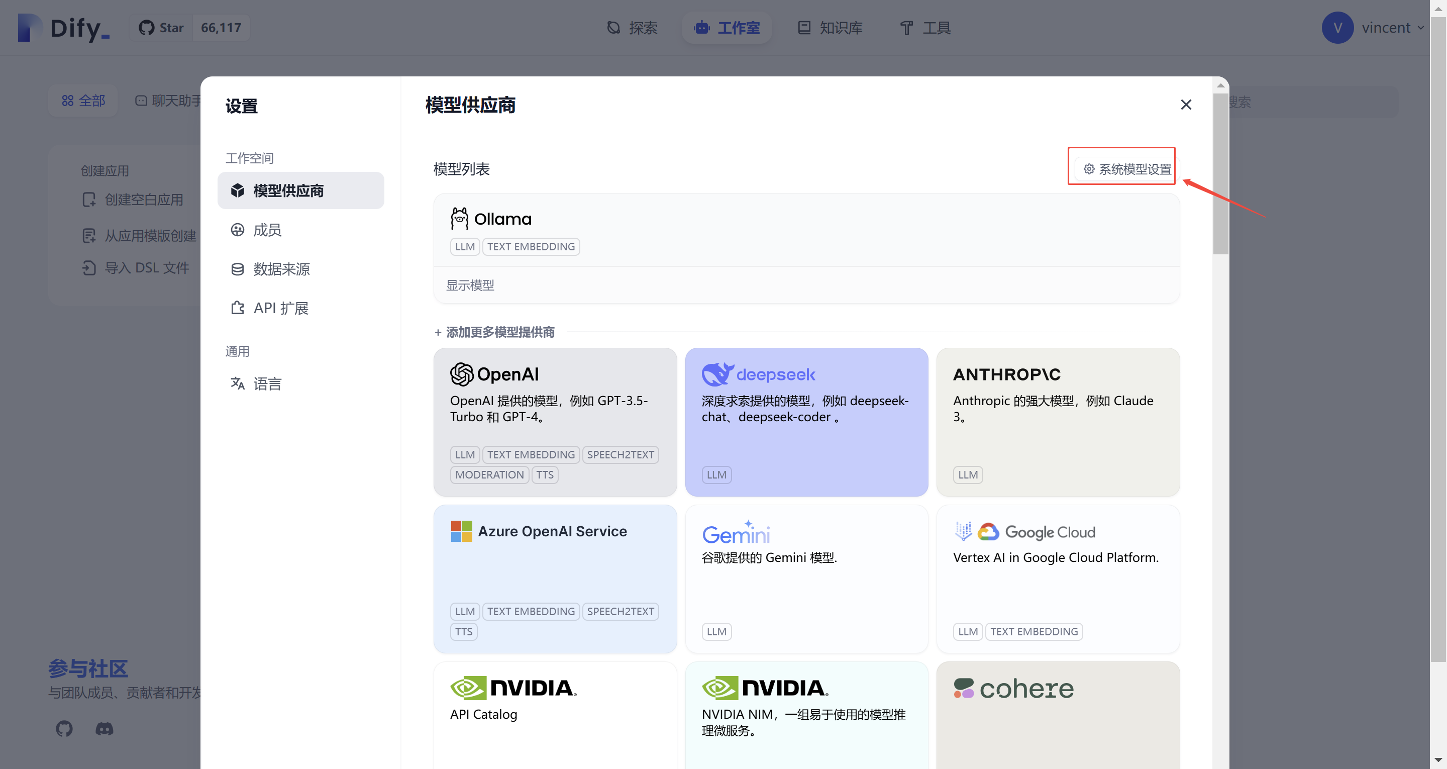
Task: Click the 模型供应商 cube icon
Action: [238, 190]
